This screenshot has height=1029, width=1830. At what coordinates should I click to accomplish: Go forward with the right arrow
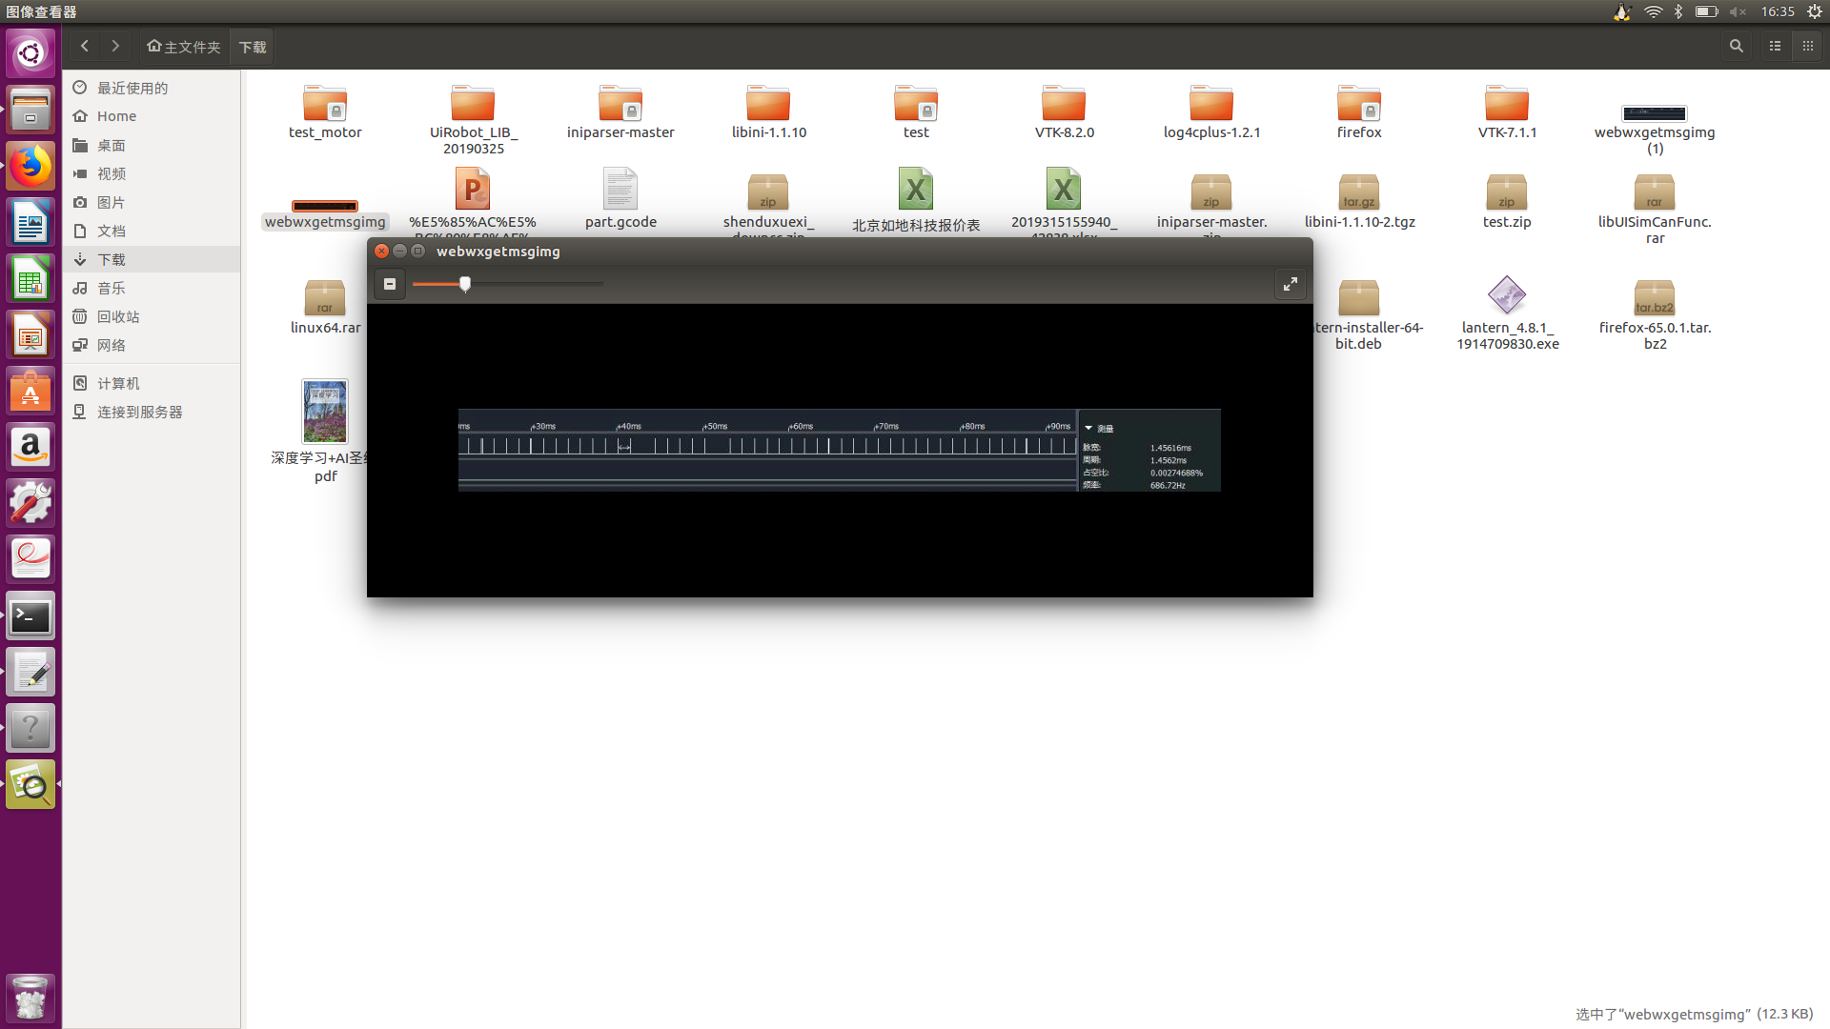[115, 46]
